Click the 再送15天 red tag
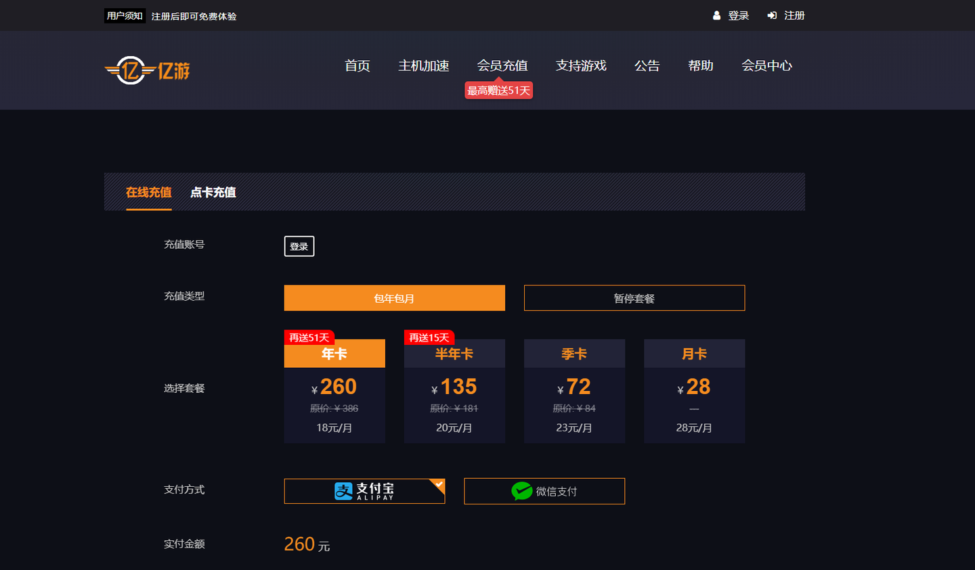This screenshot has height=570, width=975. coord(429,337)
